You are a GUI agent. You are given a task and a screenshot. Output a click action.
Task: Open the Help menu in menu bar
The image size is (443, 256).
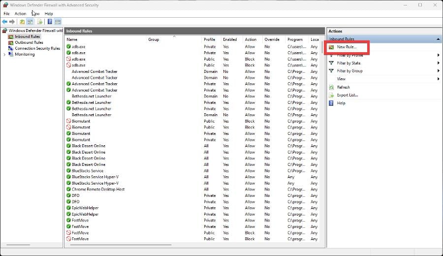coord(49,14)
